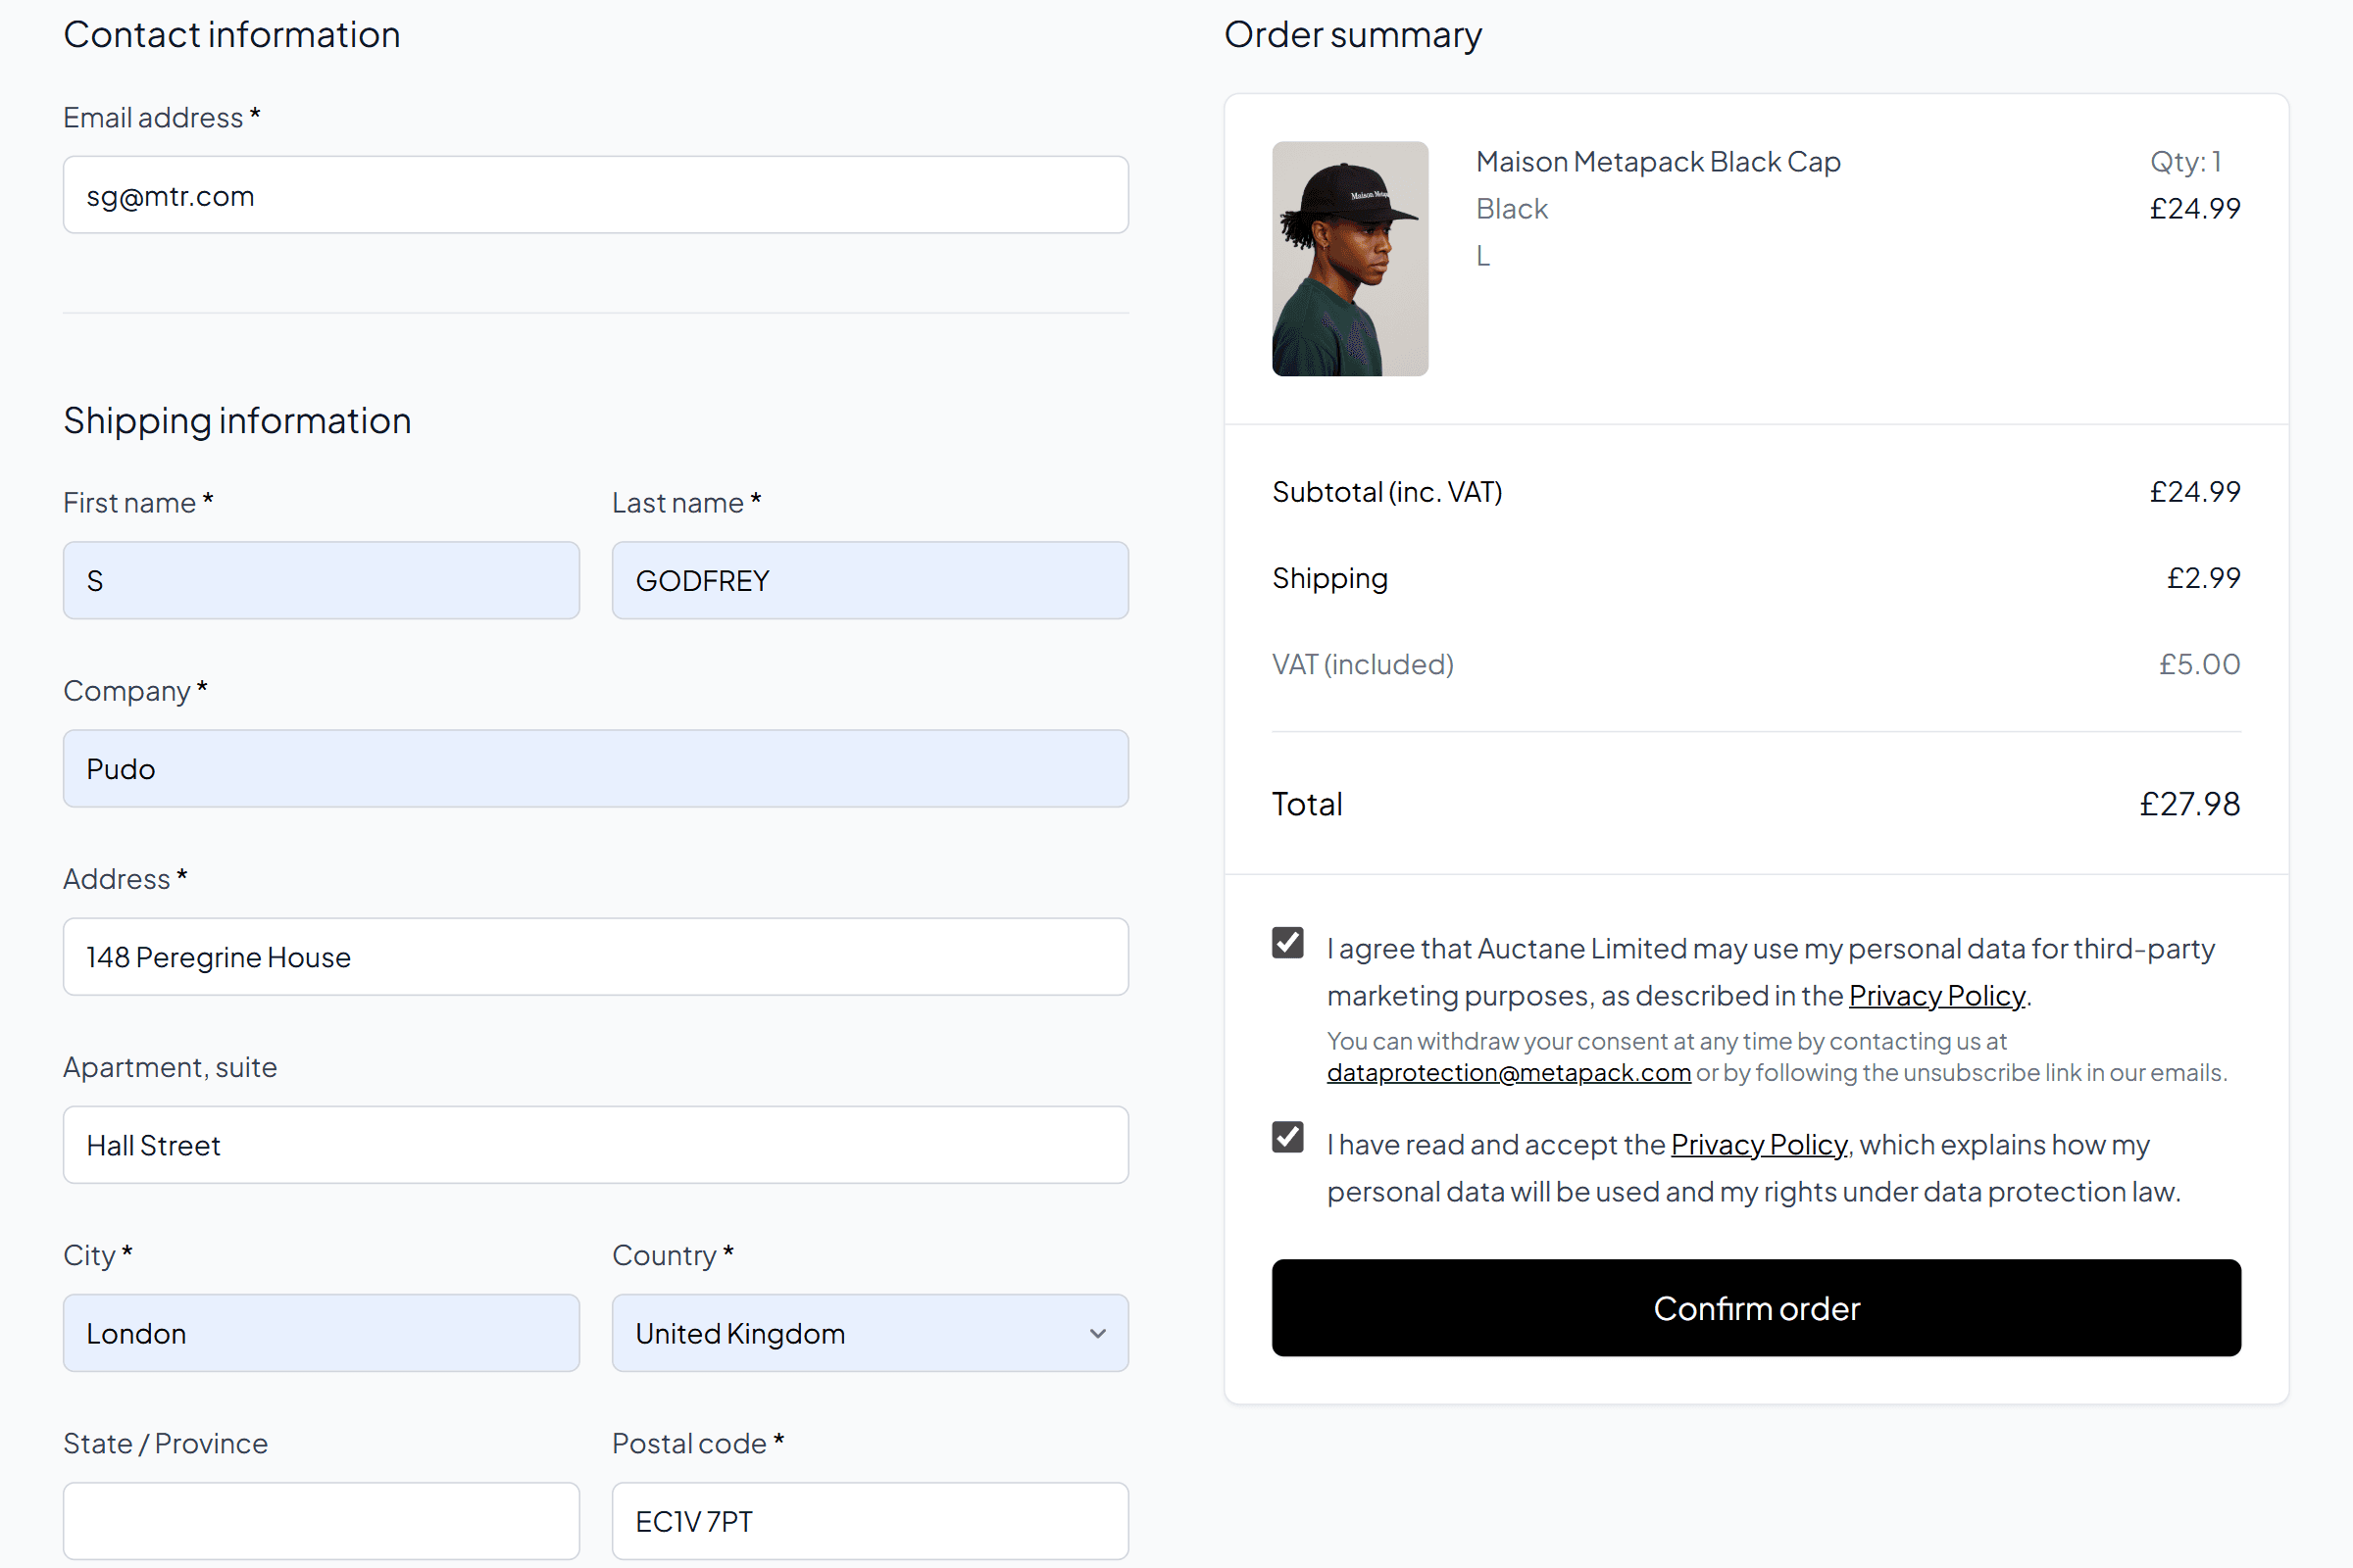The height and width of the screenshot is (1568, 2353).
Task: Toggle the Privacy Policy acceptance checkbox
Action: click(1287, 1137)
